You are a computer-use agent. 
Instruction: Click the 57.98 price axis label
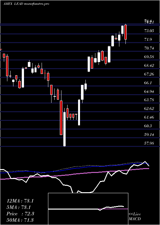tap(149, 143)
